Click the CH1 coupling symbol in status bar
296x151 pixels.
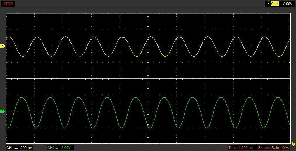coord(16,148)
